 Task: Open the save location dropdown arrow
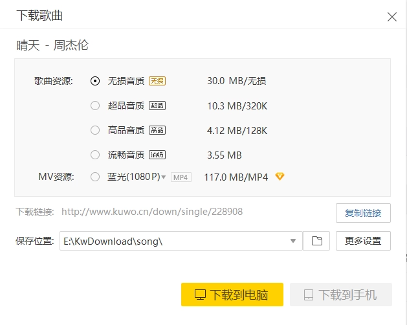[293, 241]
